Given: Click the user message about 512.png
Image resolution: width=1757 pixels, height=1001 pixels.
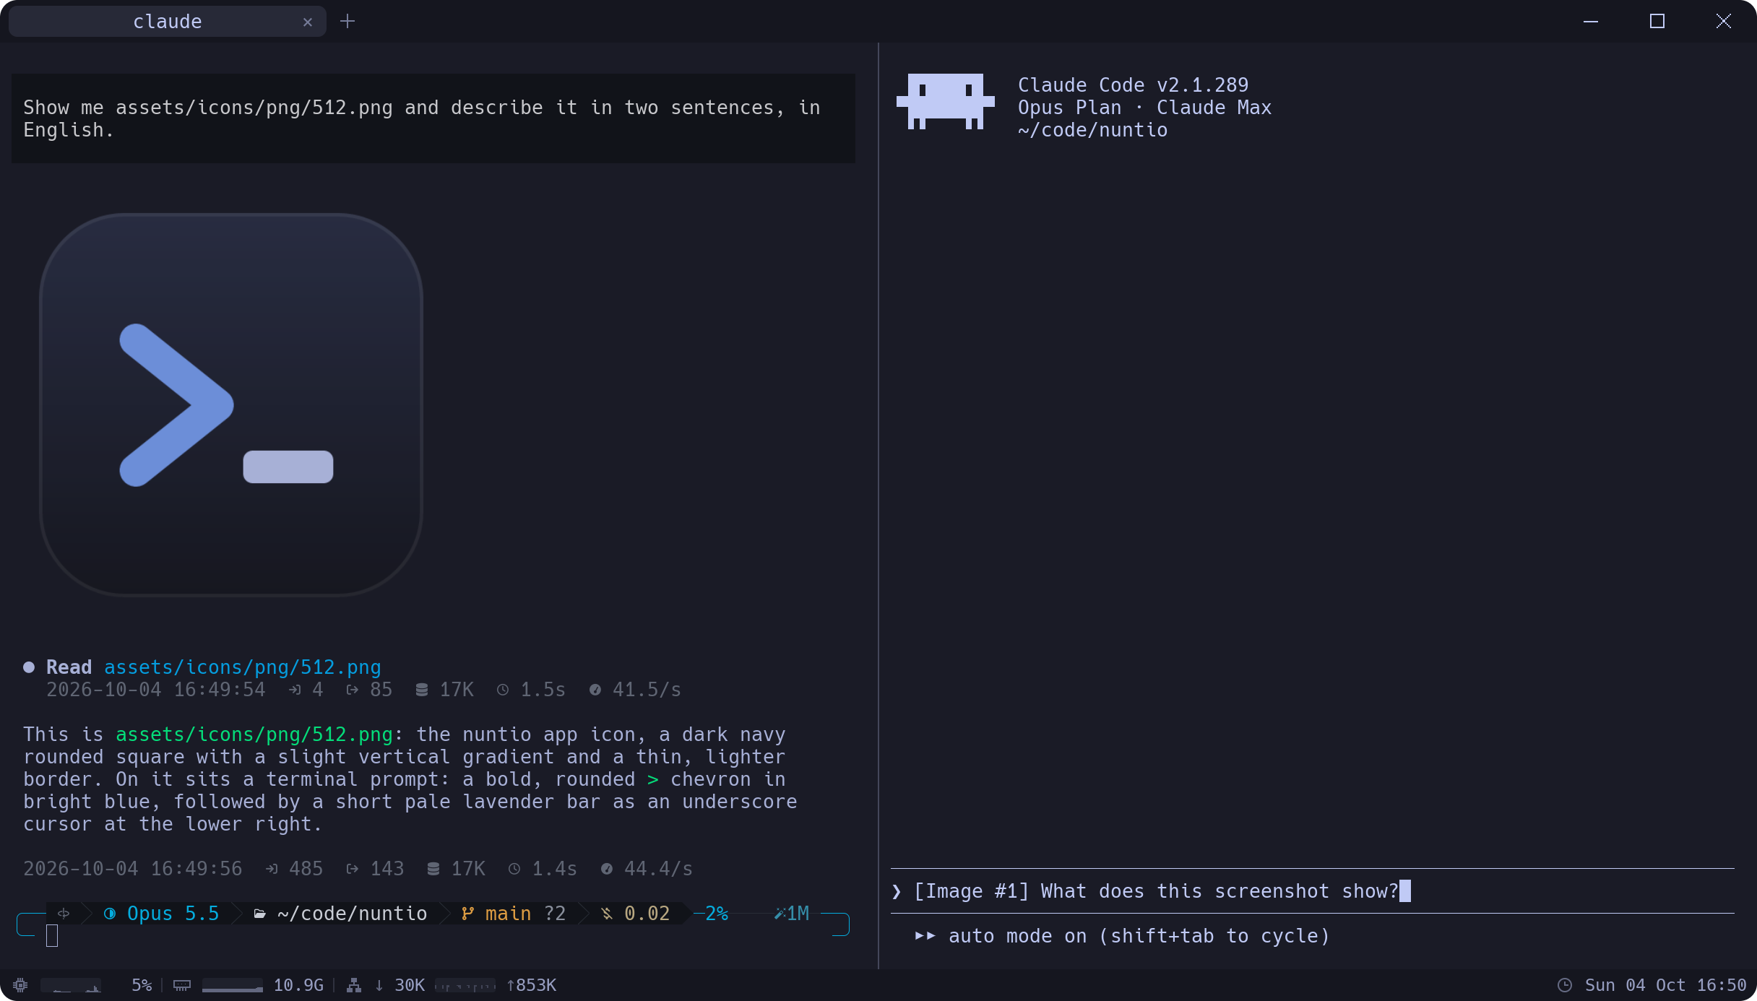Looking at the screenshot, I should tap(433, 118).
